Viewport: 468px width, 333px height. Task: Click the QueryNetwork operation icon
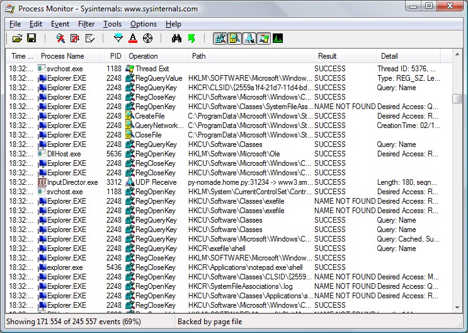pos(130,126)
